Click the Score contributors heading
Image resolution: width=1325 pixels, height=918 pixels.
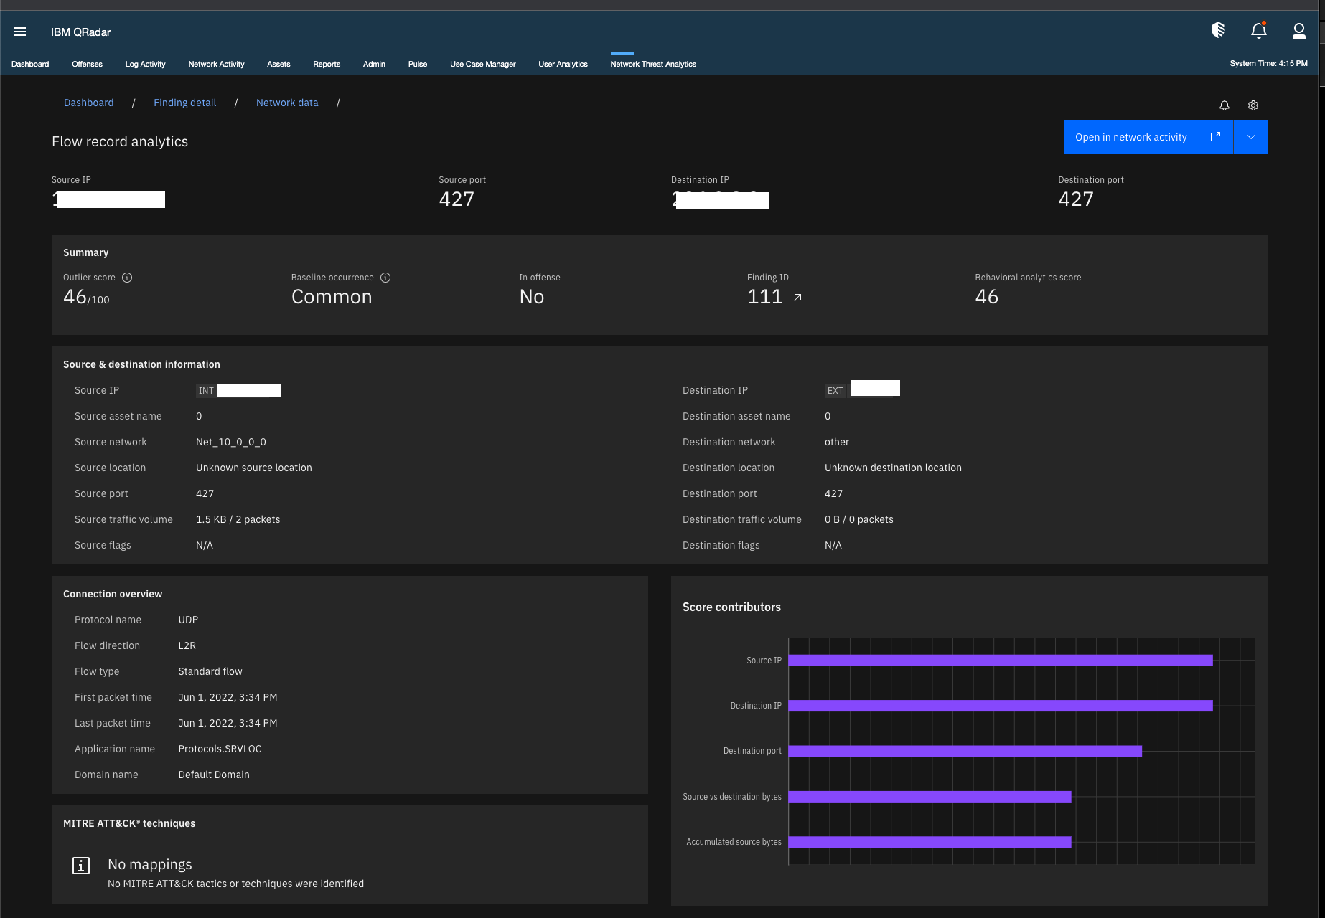(x=731, y=607)
